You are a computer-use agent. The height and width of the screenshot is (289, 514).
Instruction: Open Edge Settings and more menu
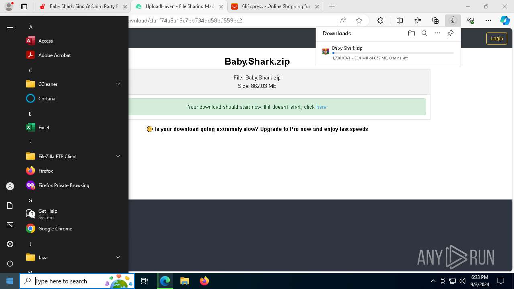(x=488, y=20)
